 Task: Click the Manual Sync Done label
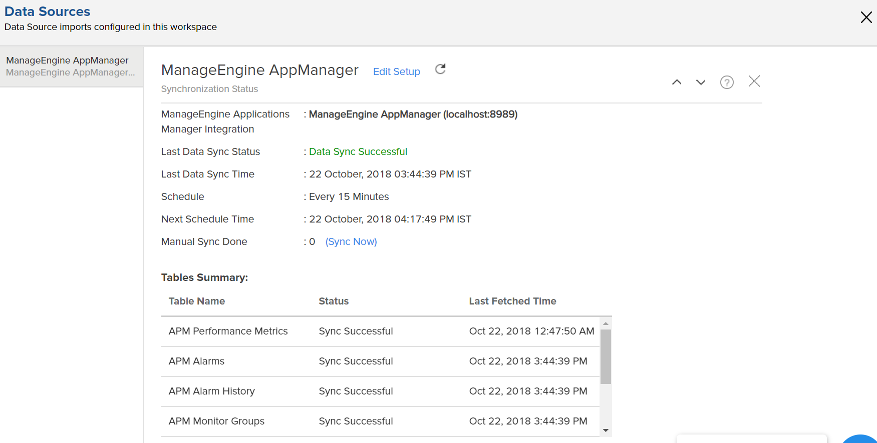tap(204, 241)
